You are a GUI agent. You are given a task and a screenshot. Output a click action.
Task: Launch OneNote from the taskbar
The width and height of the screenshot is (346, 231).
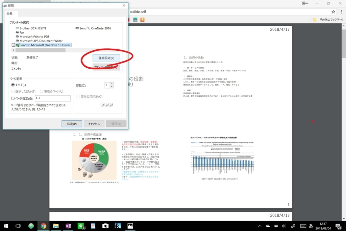point(68,226)
